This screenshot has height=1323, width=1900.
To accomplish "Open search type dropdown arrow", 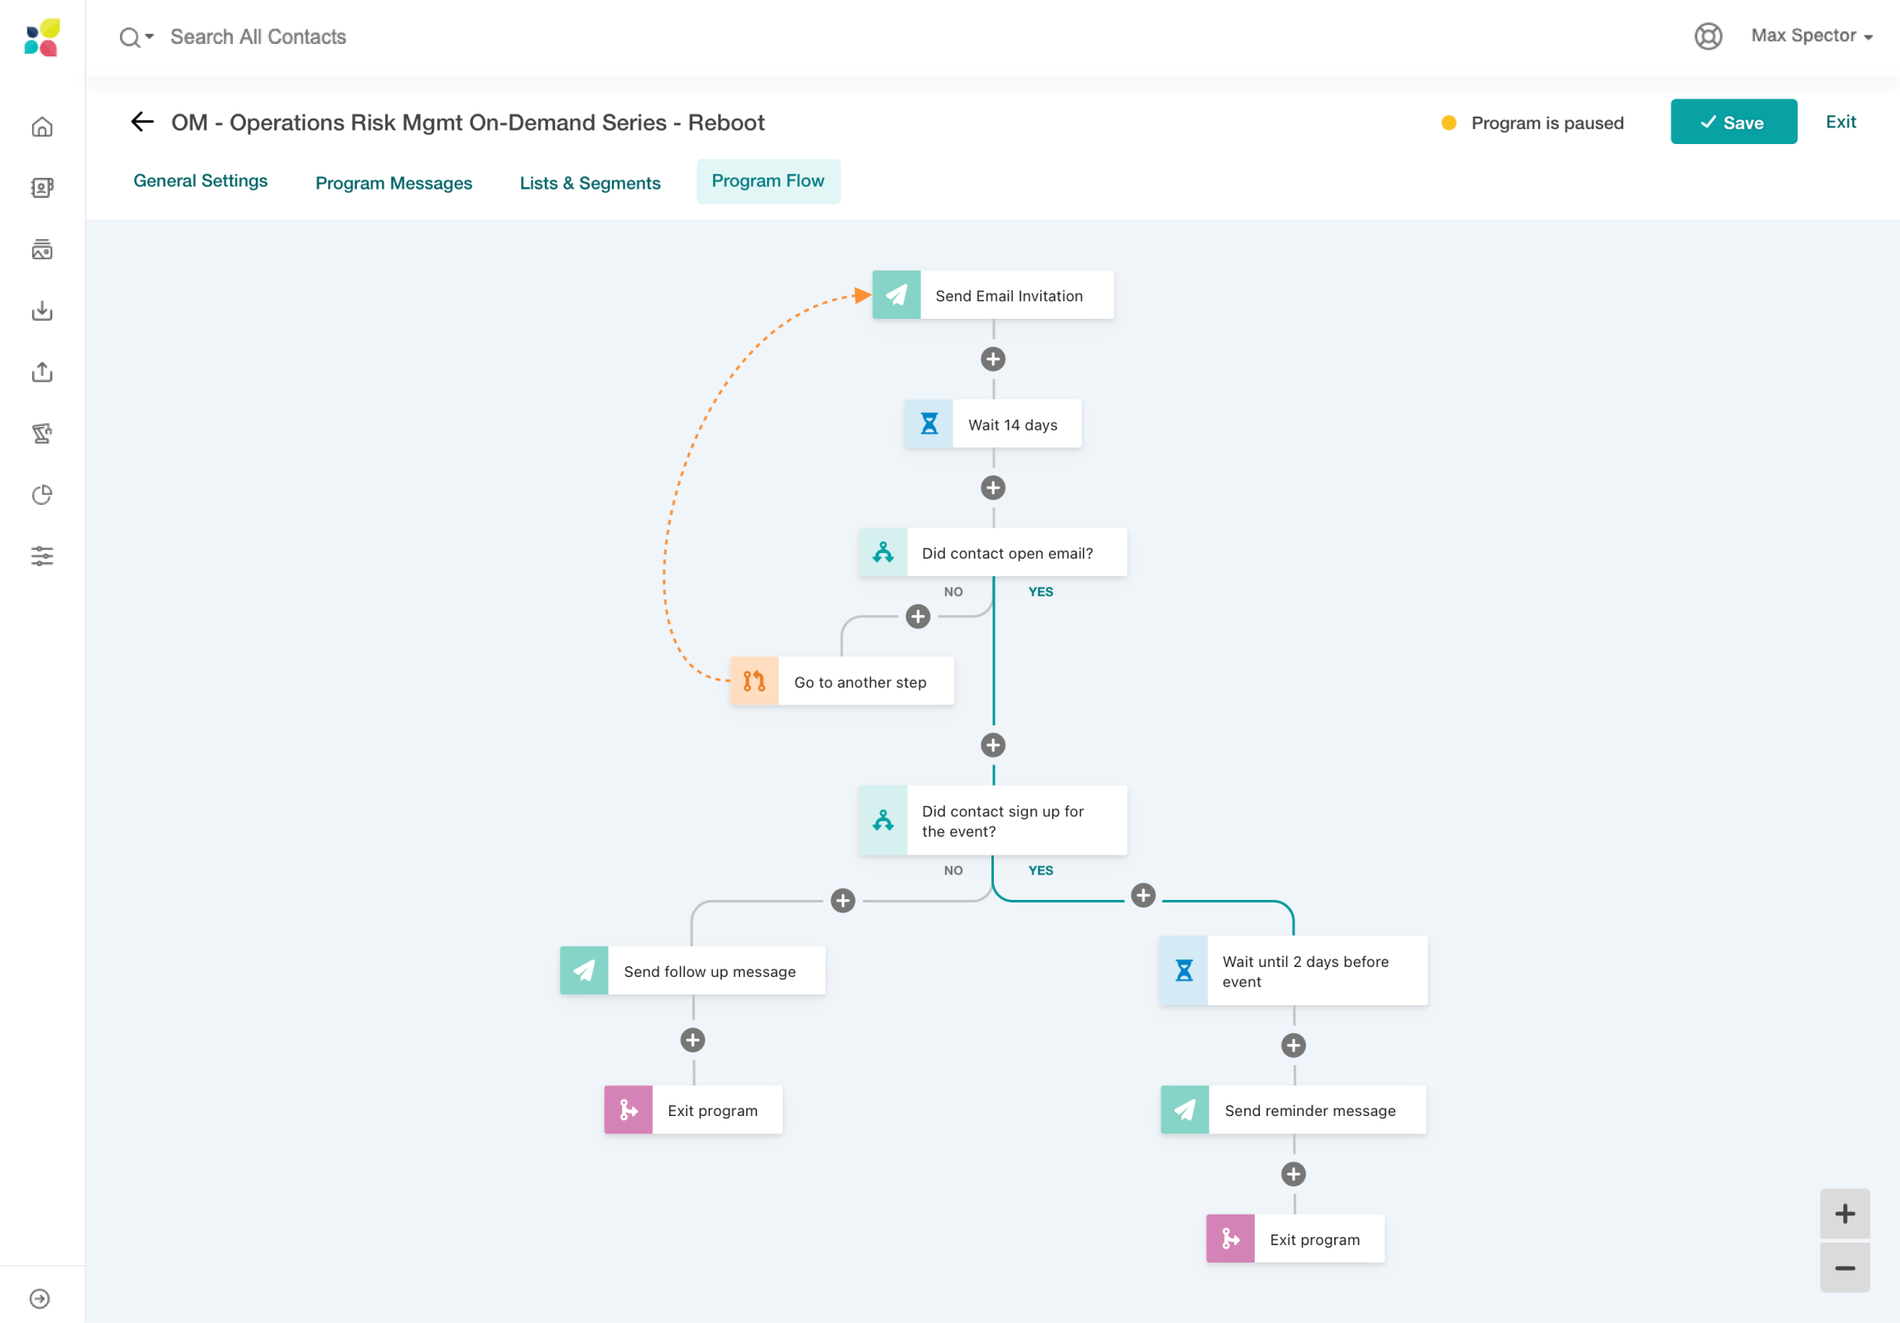I will click(150, 36).
